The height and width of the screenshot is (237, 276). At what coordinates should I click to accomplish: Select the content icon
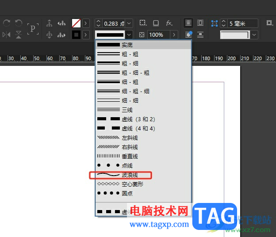pyautogui.click(x=49, y=34)
